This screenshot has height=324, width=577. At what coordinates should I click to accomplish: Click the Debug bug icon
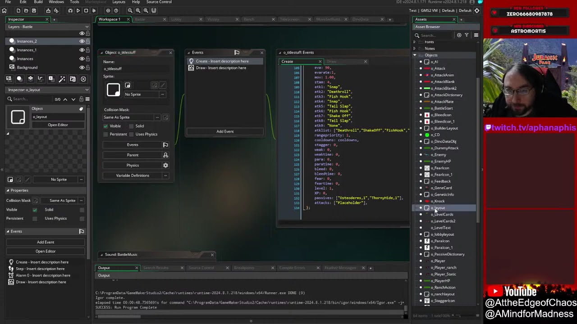point(70,10)
